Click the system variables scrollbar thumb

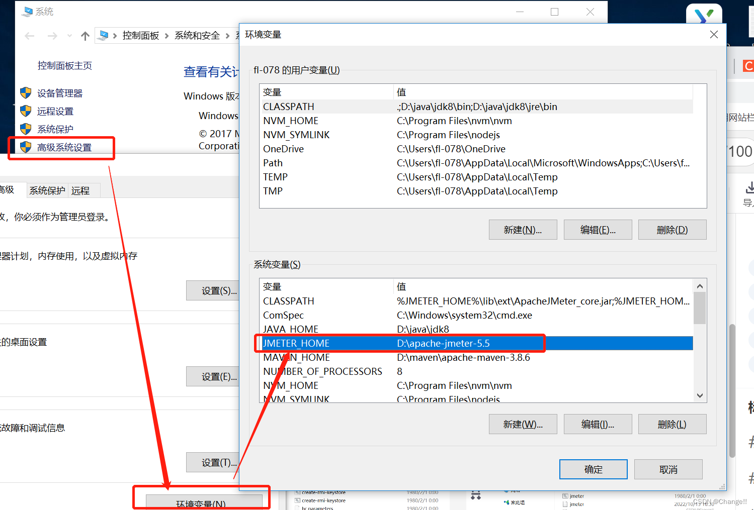point(700,308)
